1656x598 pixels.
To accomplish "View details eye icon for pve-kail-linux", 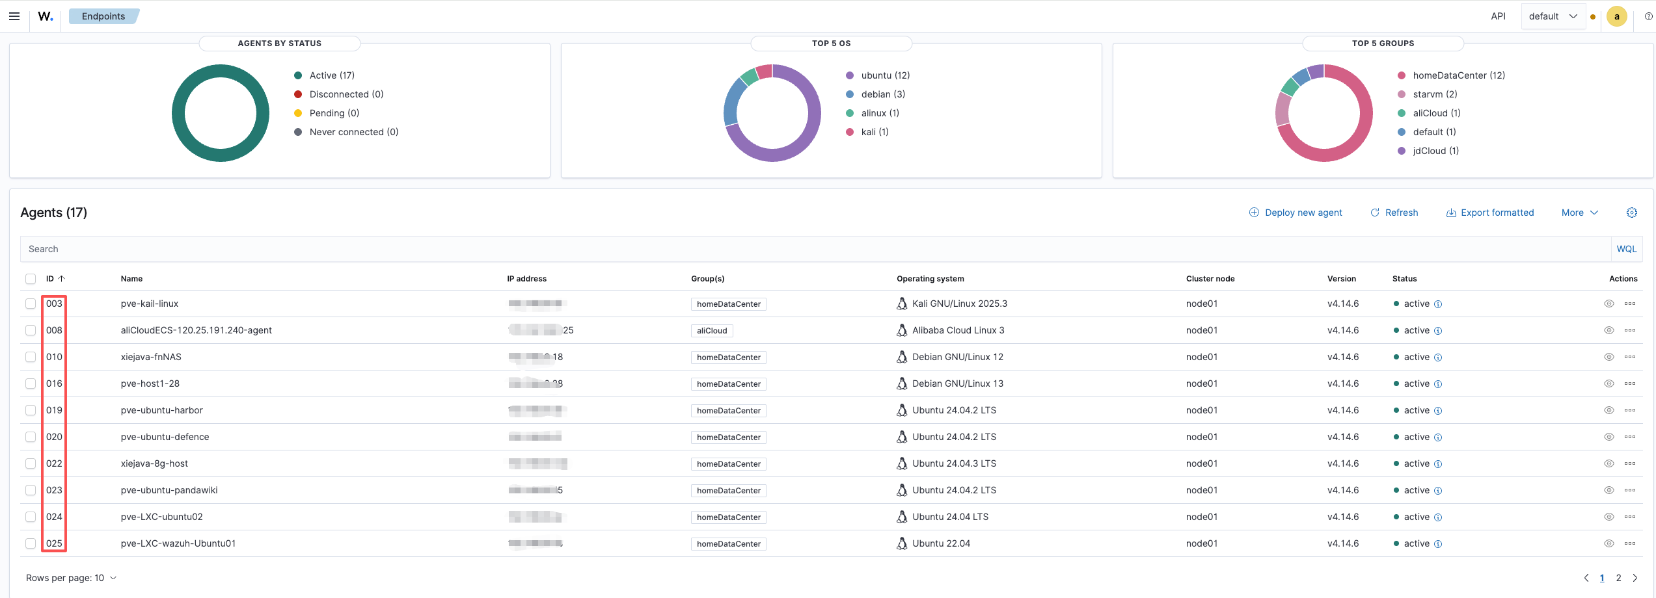I will click(1608, 304).
